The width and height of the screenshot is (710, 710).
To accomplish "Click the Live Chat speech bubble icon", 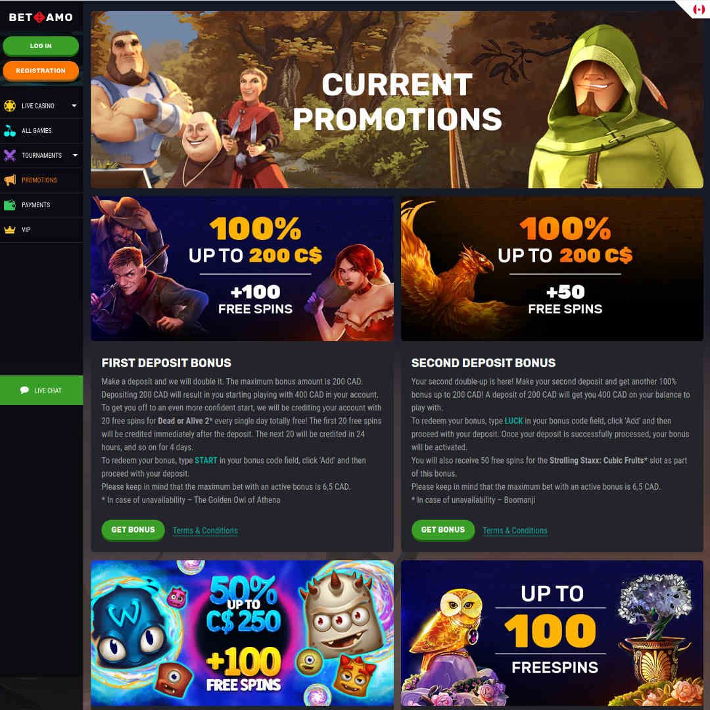I will (24, 390).
